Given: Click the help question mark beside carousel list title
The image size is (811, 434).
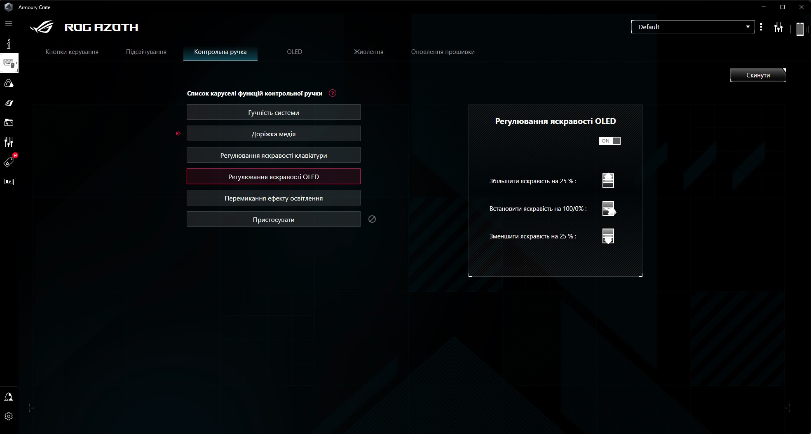Looking at the screenshot, I should (333, 93).
